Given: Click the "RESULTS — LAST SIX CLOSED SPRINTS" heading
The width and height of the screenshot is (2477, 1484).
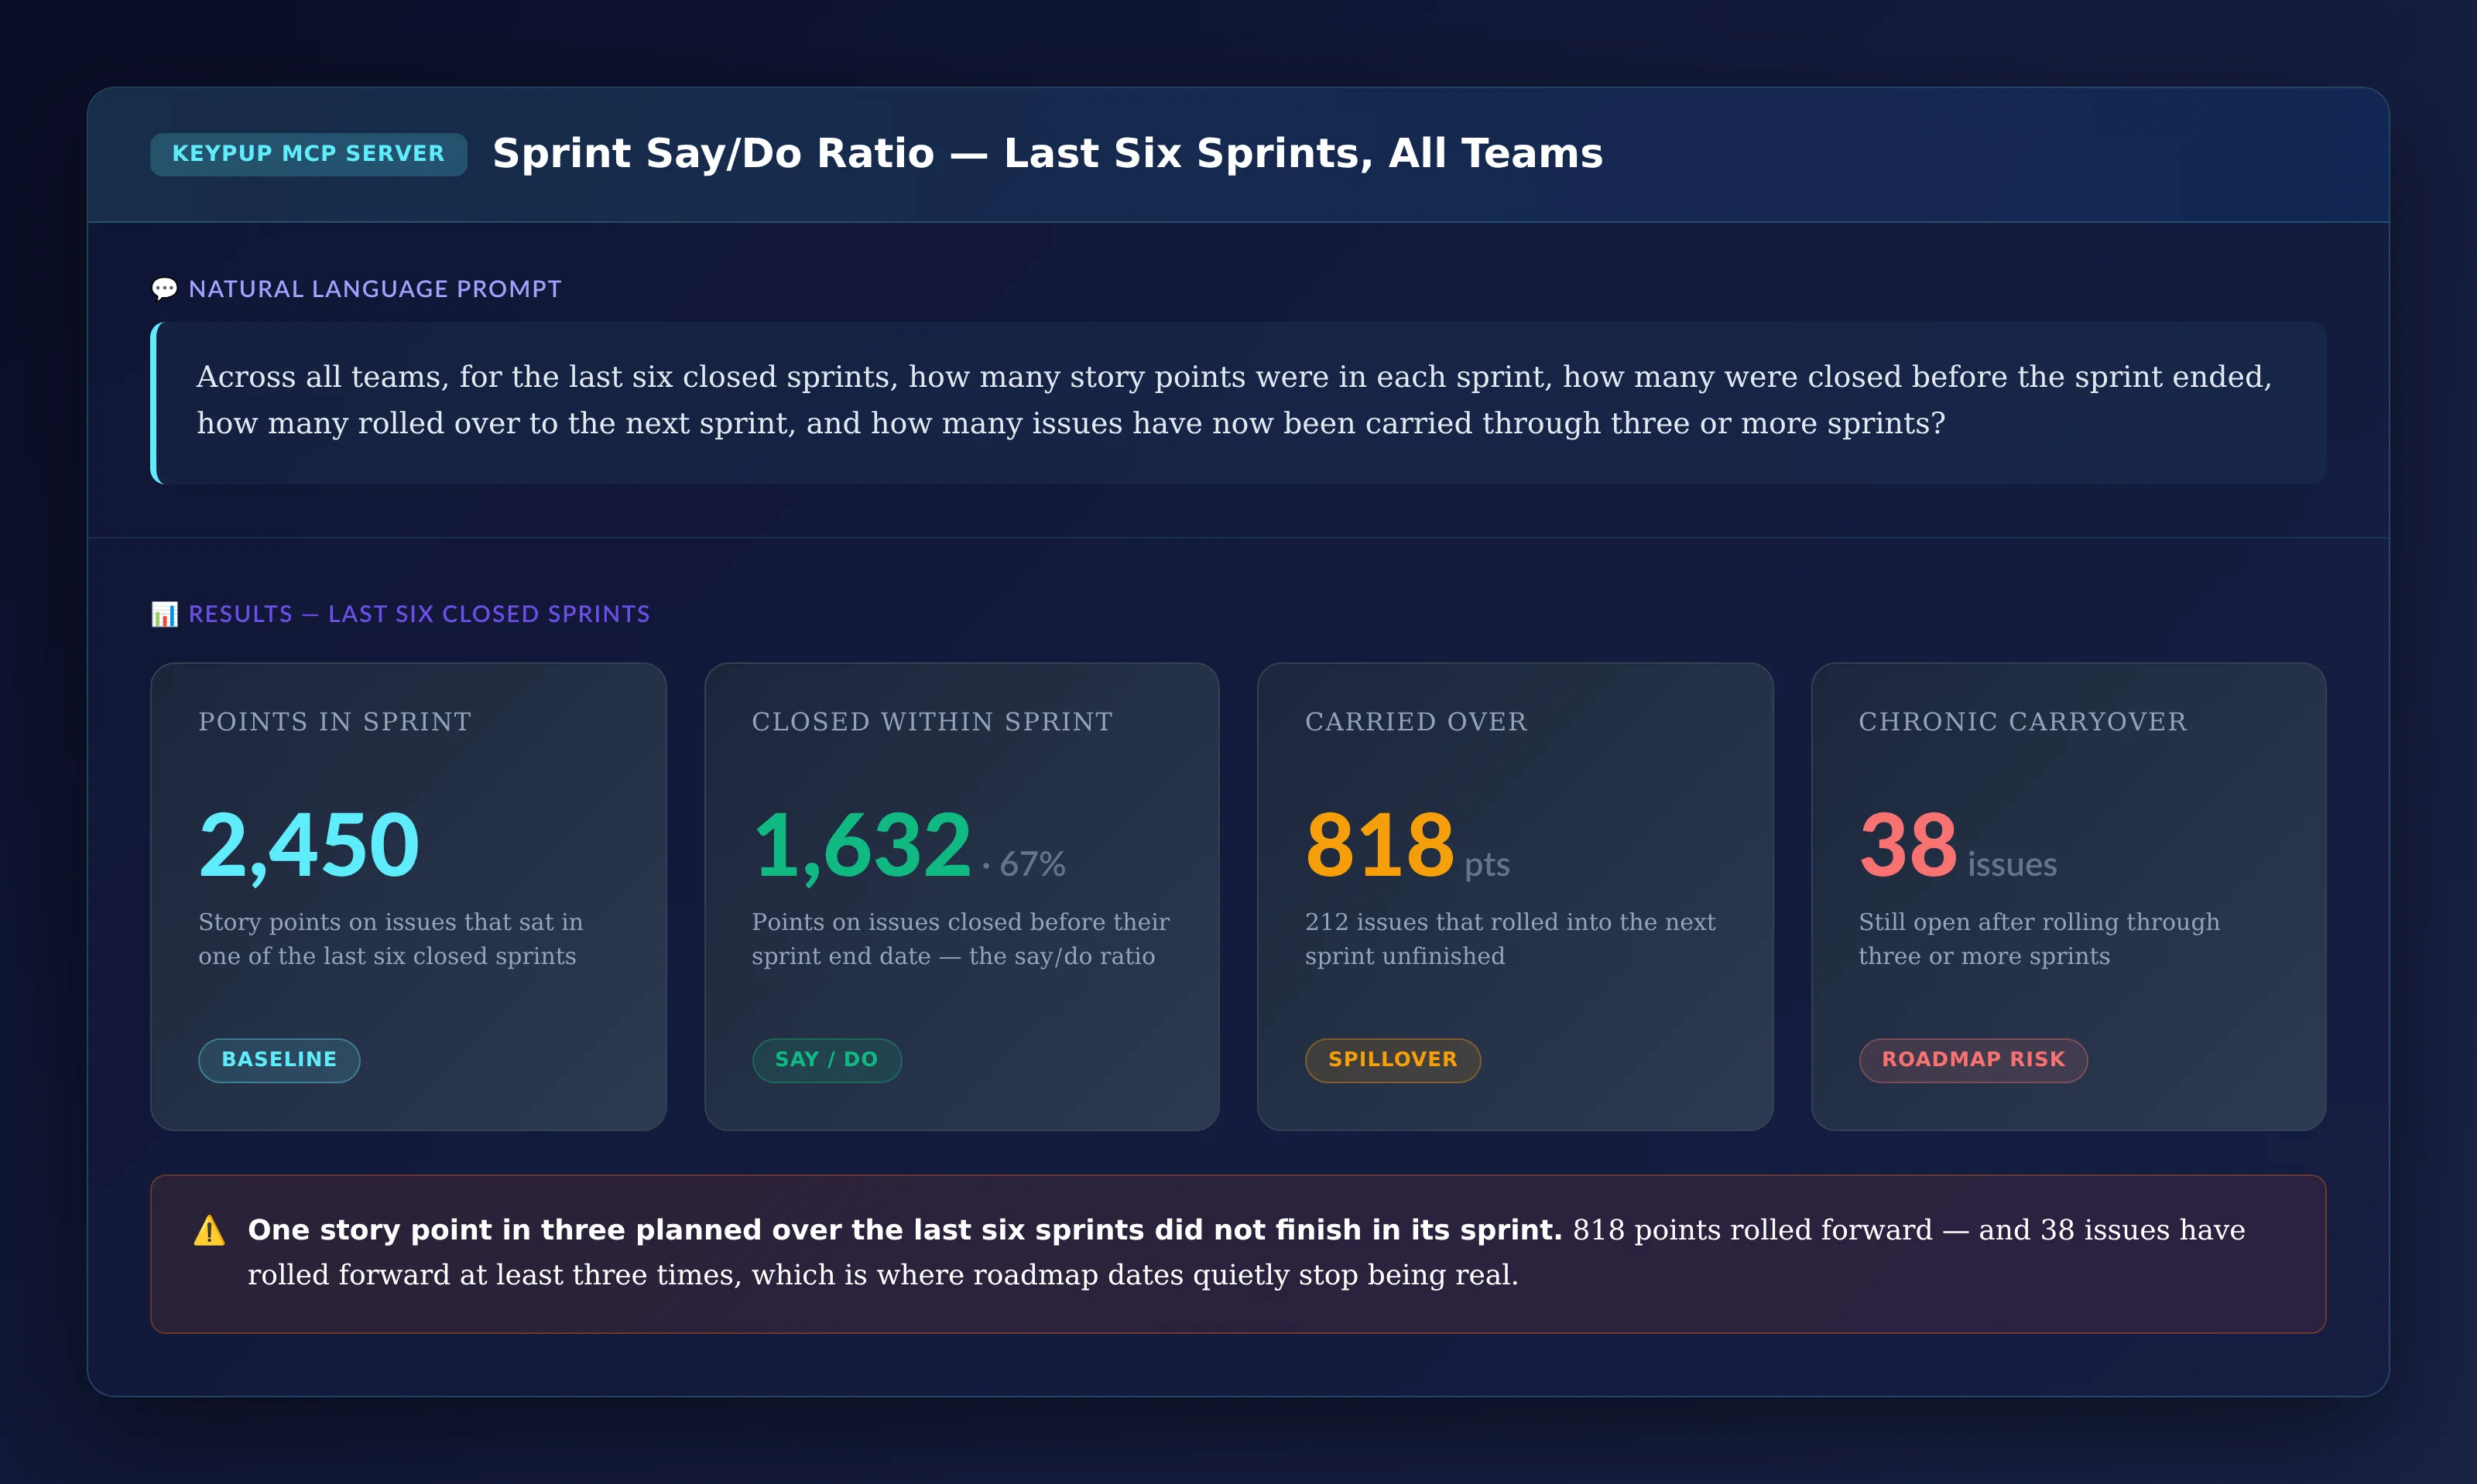Looking at the screenshot, I should tap(420, 614).
